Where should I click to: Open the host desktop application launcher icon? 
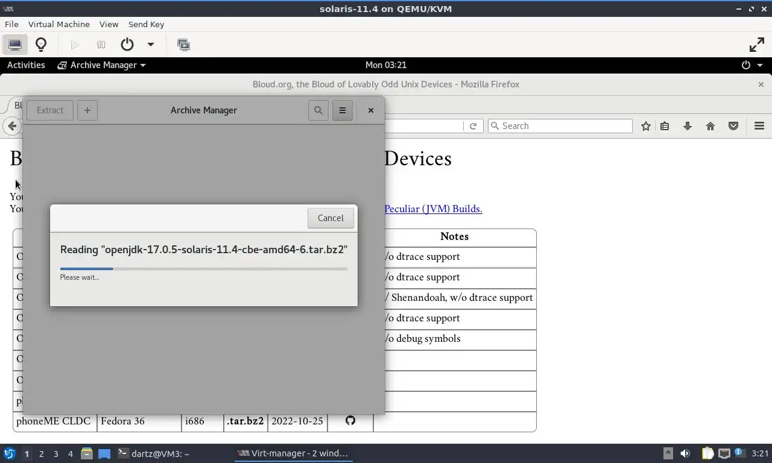(9, 453)
